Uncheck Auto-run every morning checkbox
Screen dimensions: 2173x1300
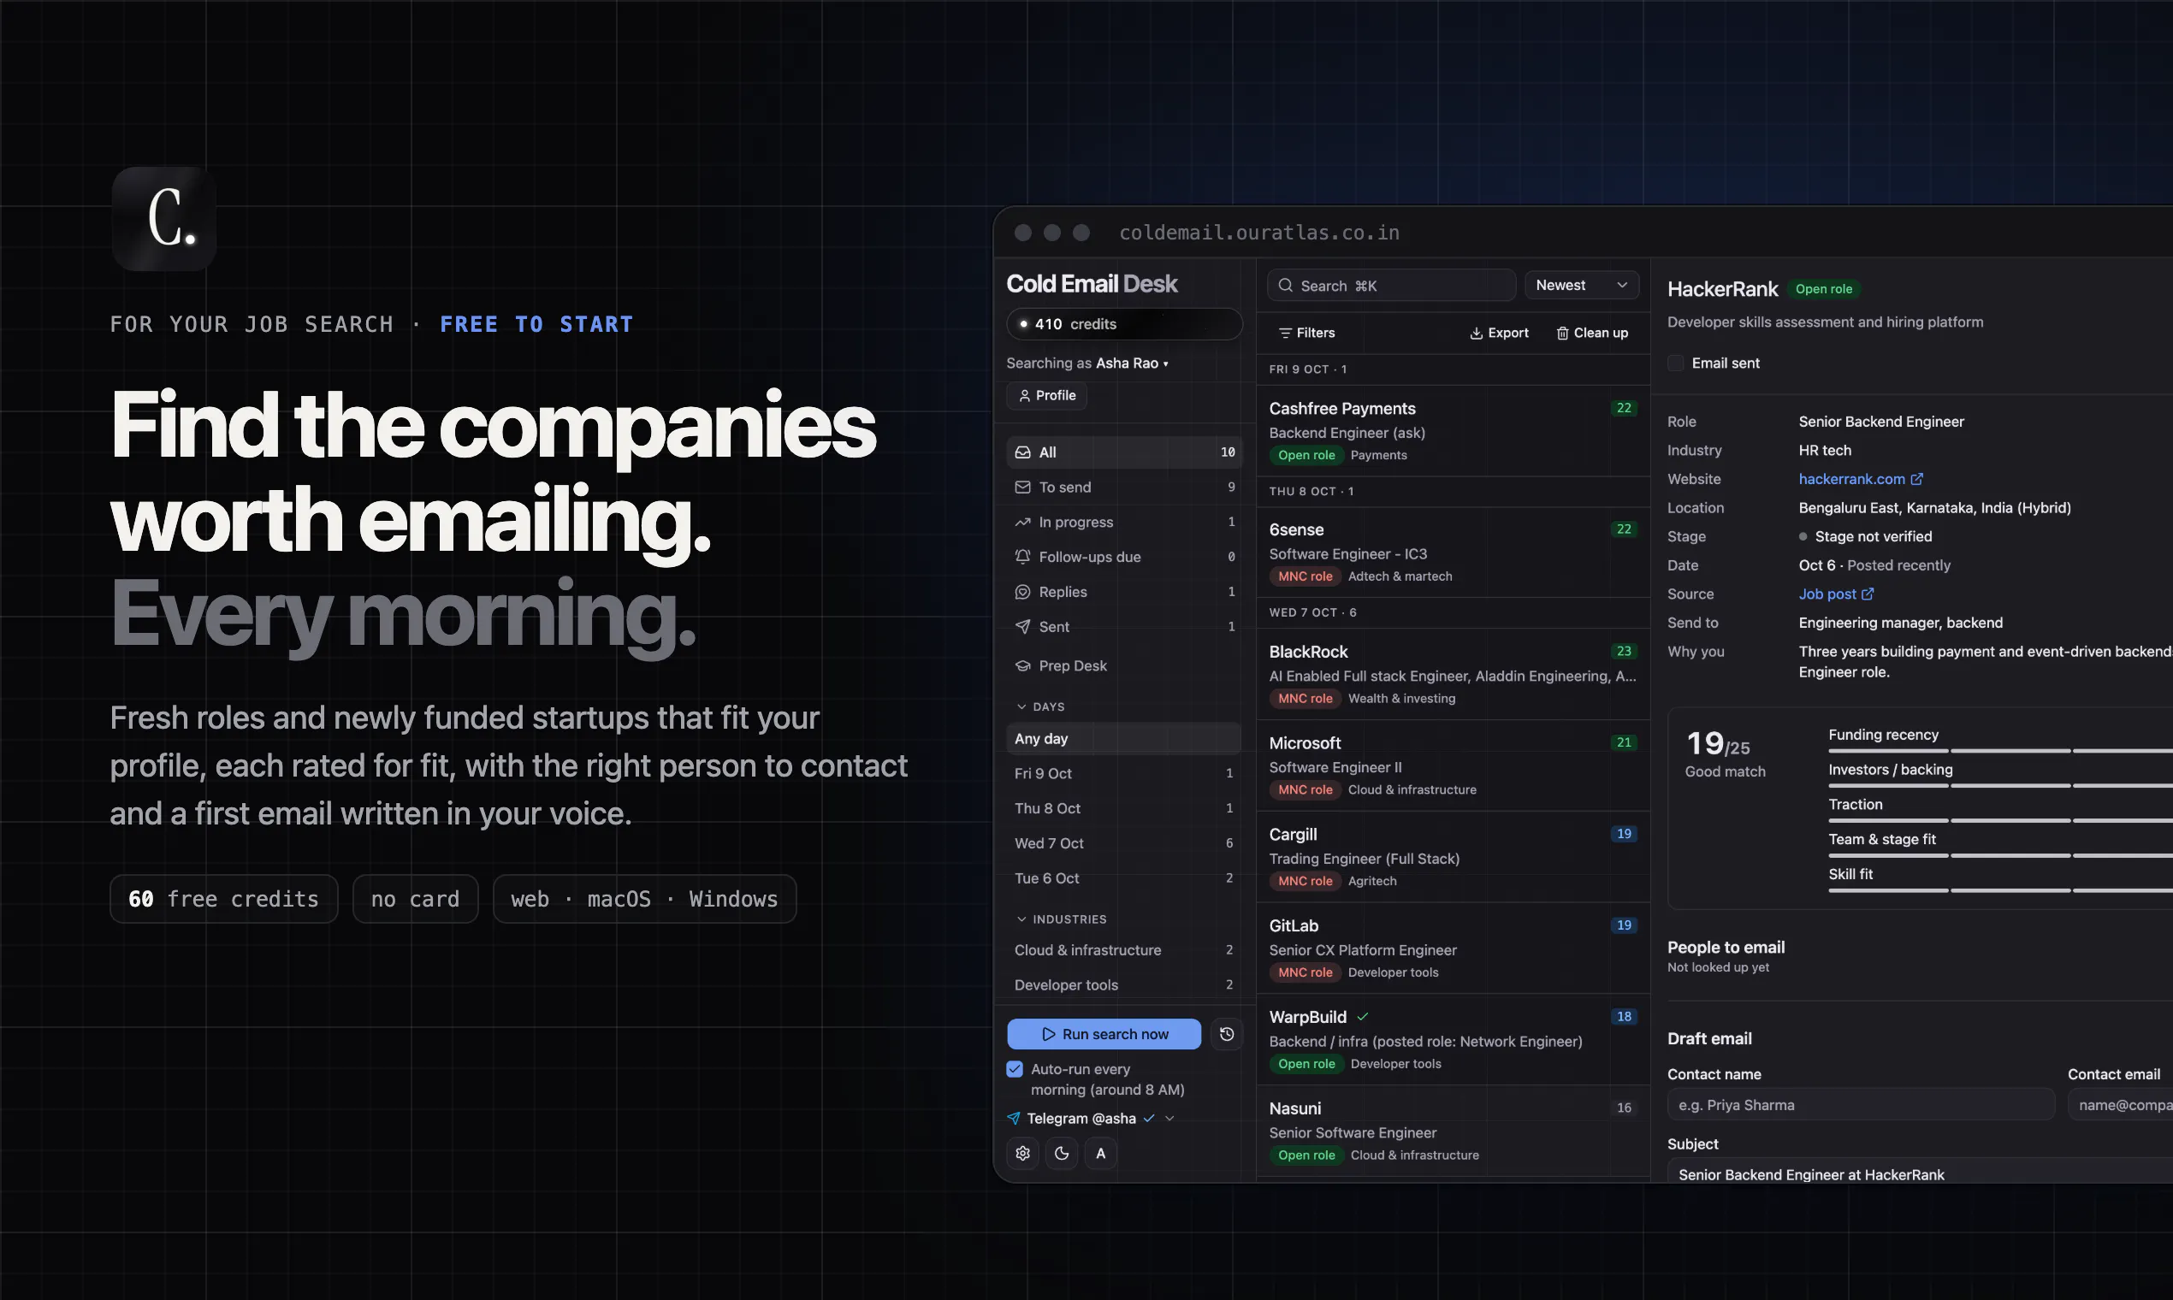[x=1015, y=1070]
